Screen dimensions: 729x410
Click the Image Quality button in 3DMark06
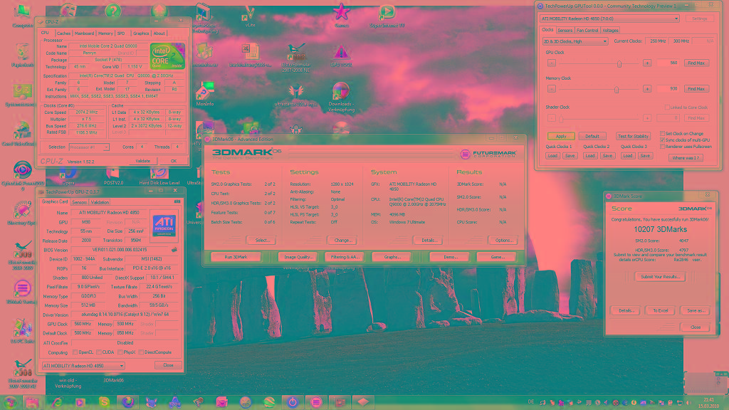pos(298,256)
